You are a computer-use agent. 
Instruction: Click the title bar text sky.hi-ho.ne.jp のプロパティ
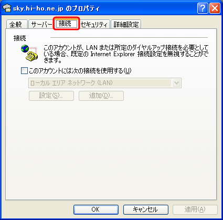pos(56,8)
